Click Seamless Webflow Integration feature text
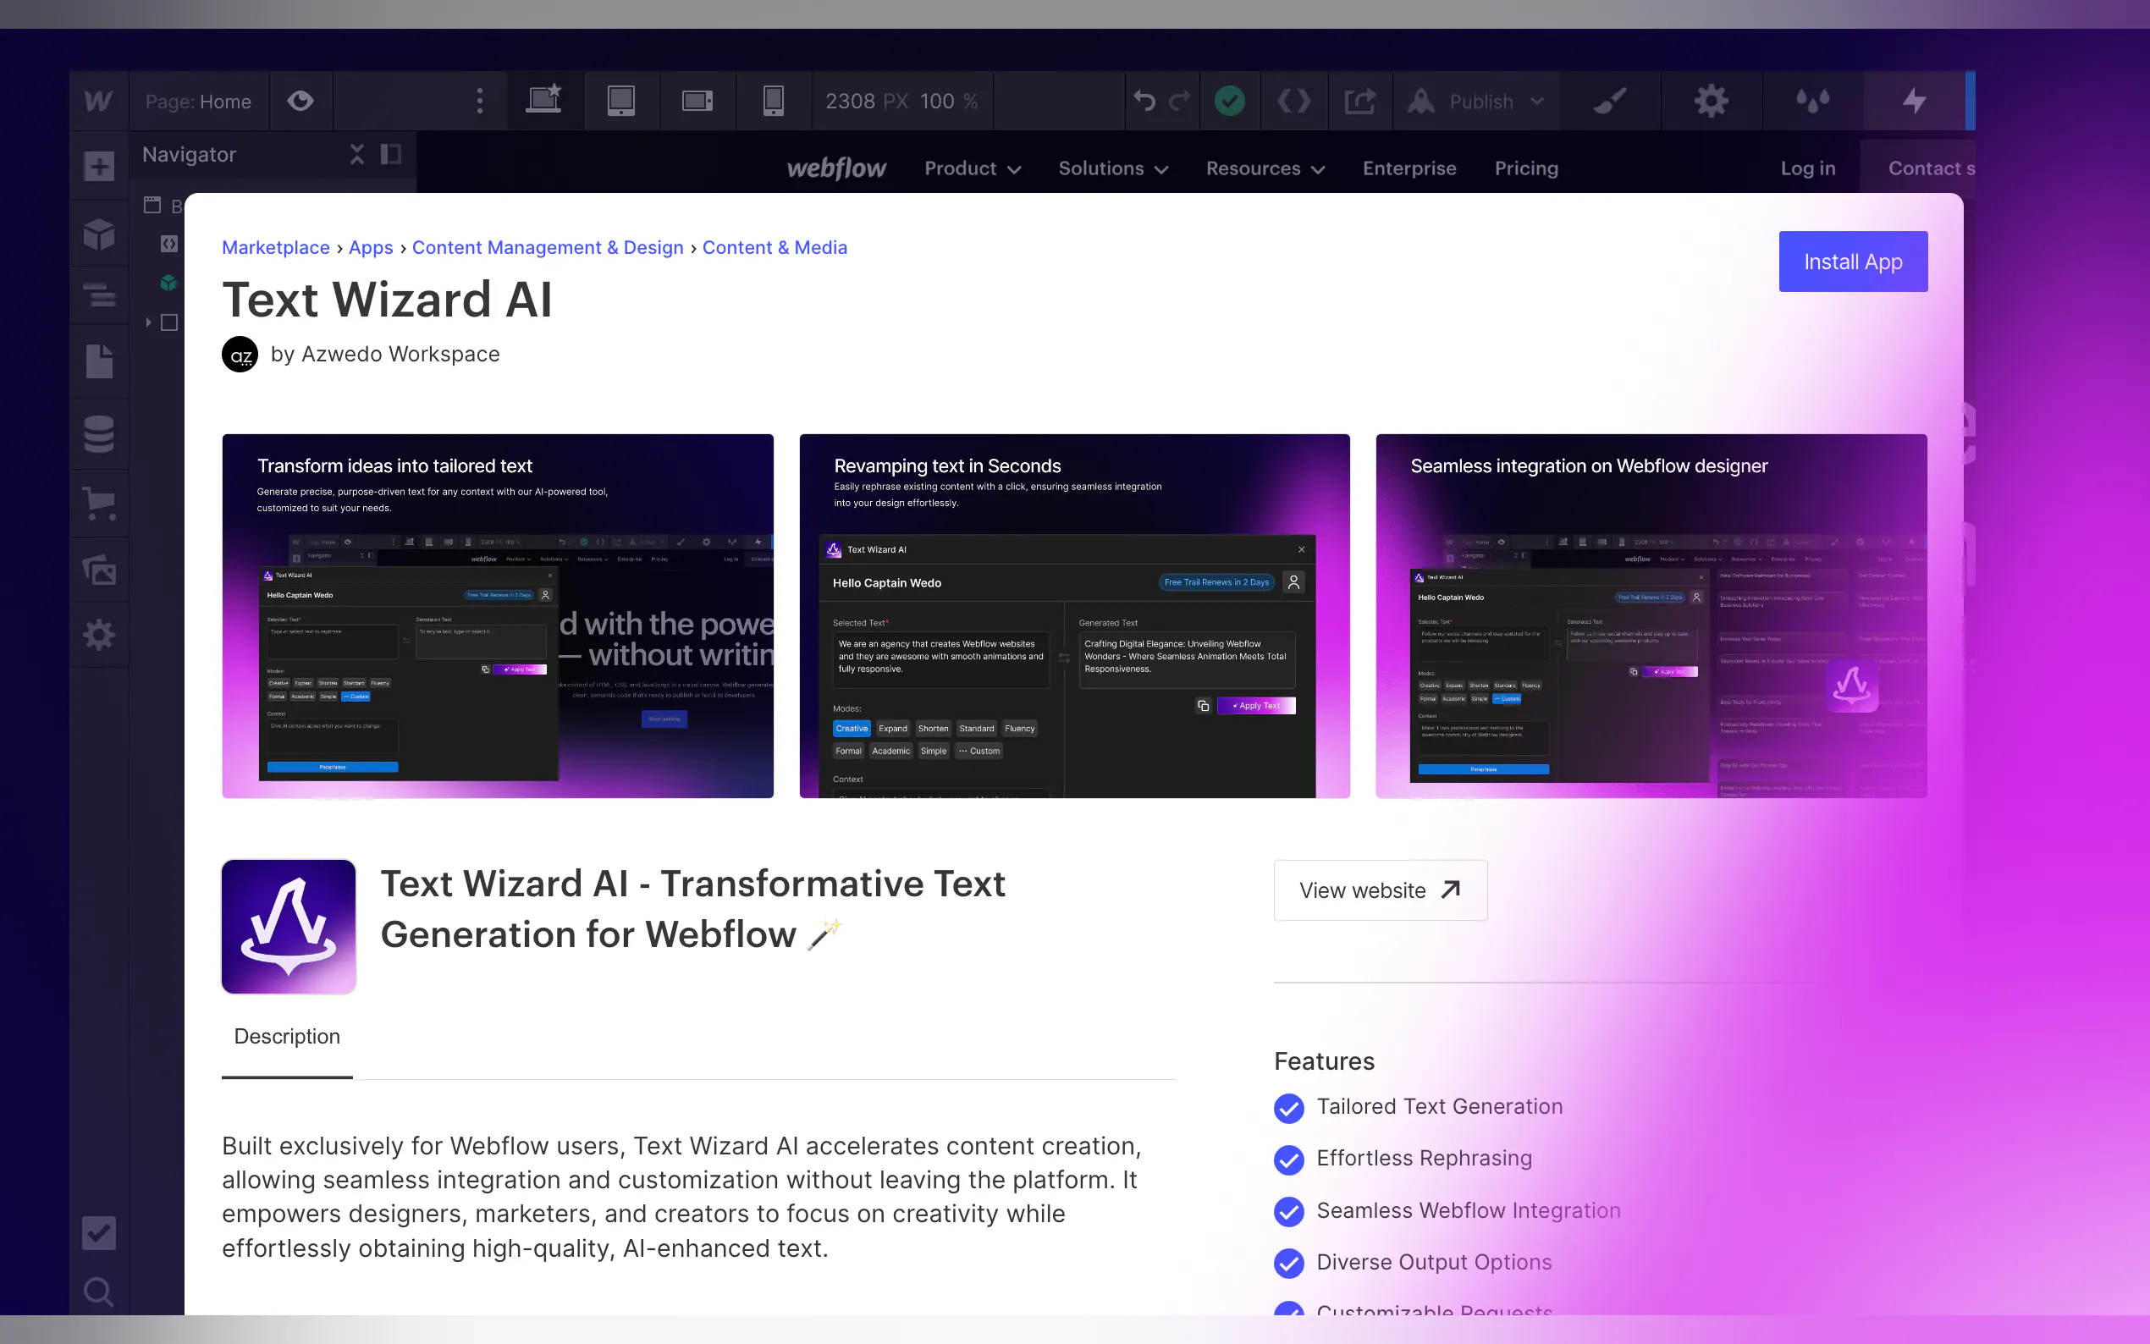This screenshot has height=1344, width=2150. pos(1469,1210)
